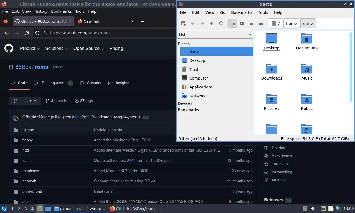Open the Downloads folder
The width and height of the screenshot is (355, 213).
[272, 72]
